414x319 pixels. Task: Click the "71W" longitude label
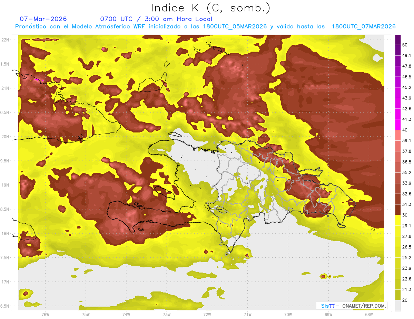click(x=247, y=314)
